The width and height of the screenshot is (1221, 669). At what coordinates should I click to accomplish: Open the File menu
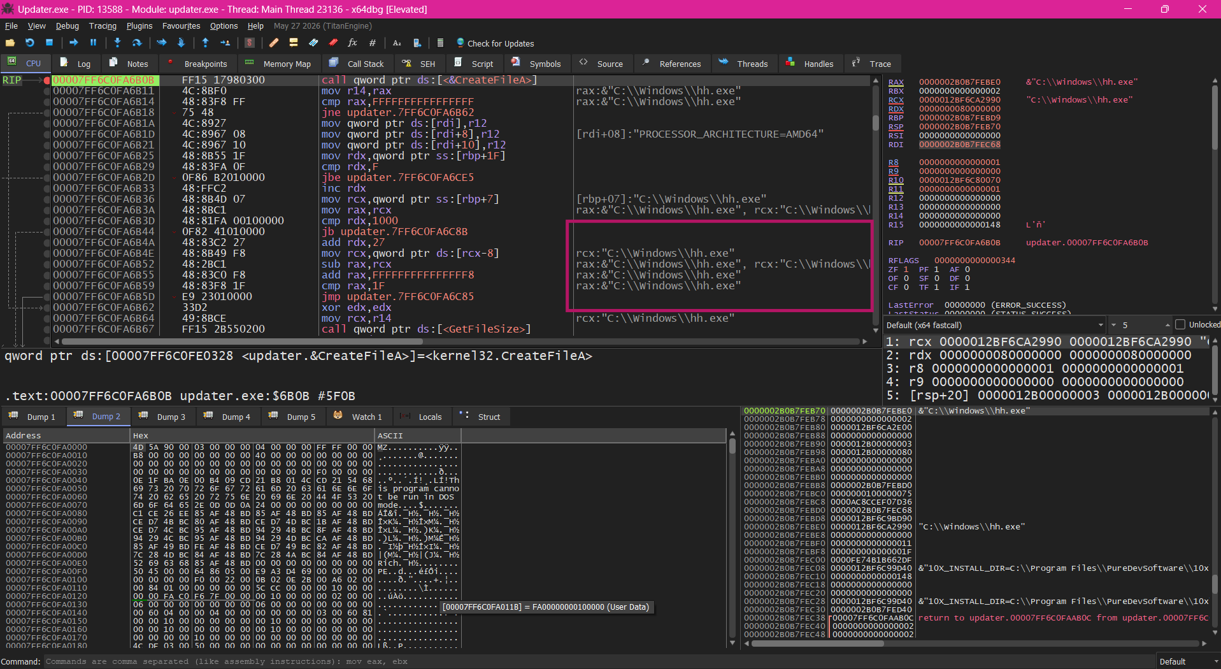11,26
